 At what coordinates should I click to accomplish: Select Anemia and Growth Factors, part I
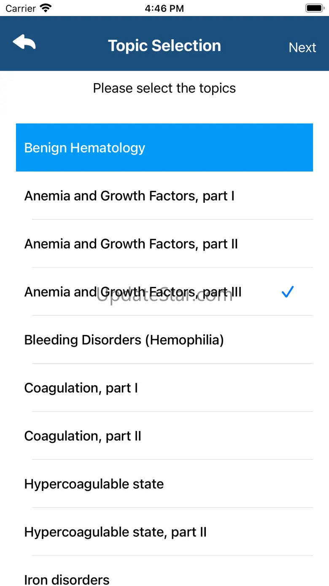click(x=129, y=196)
